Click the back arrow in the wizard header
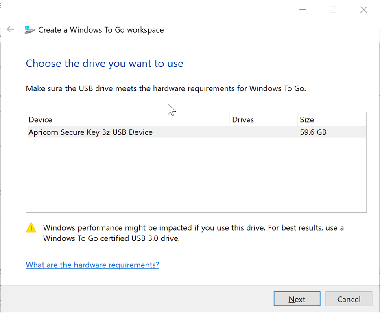The width and height of the screenshot is (380, 313). (x=10, y=29)
